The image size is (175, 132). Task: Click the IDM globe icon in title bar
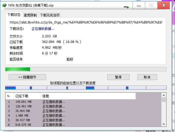(x=4, y=5)
